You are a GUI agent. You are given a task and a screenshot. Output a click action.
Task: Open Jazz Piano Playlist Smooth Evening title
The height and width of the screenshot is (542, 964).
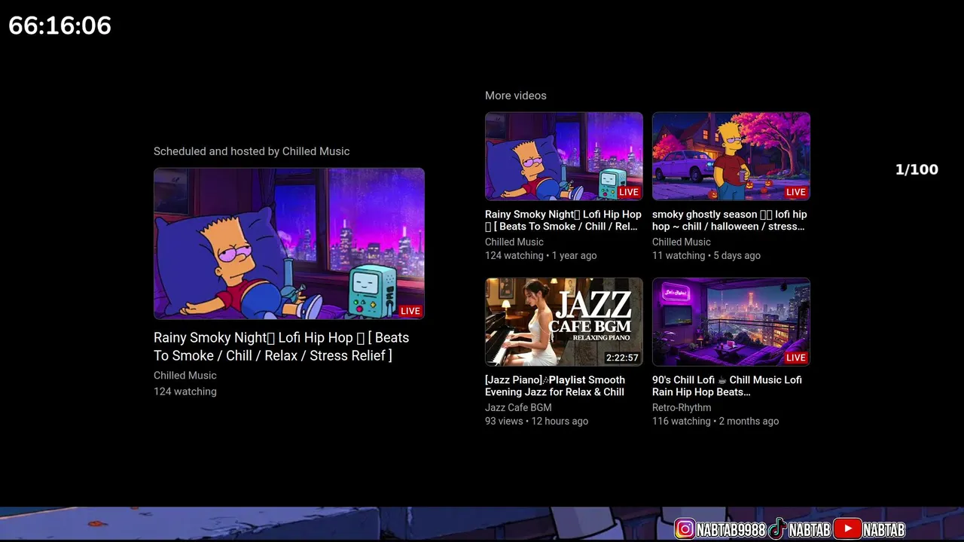tap(555, 386)
